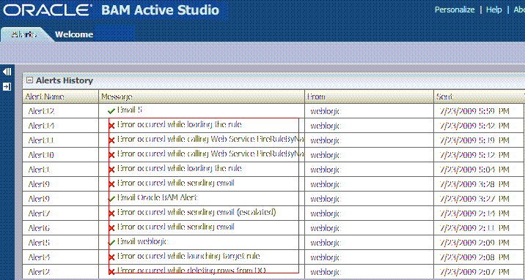
Task: Click the green check beside Email weblogic
Action: click(112, 242)
